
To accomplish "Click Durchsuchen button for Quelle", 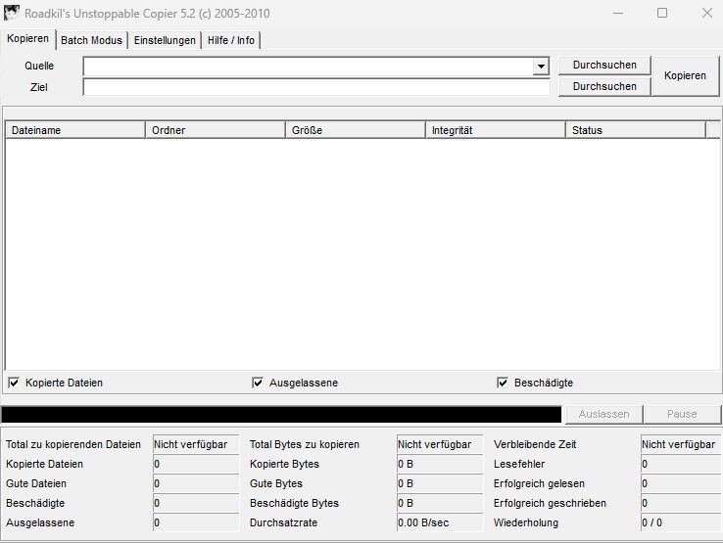I will point(604,65).
